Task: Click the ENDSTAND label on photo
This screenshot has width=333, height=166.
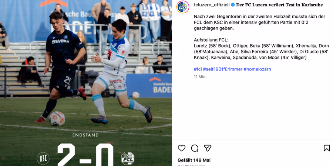Action: coord(85,135)
